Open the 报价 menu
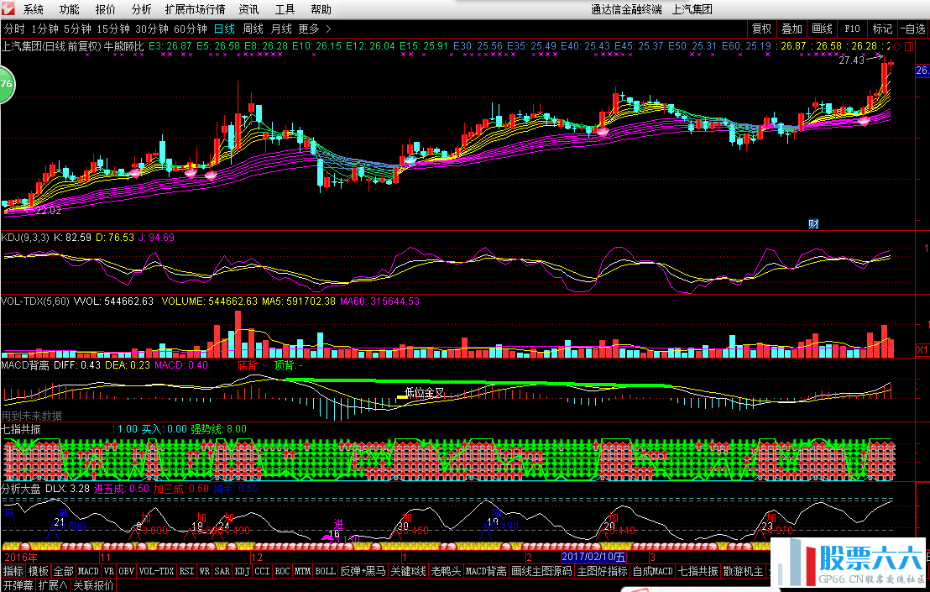This screenshot has height=592, width=930. (x=105, y=9)
